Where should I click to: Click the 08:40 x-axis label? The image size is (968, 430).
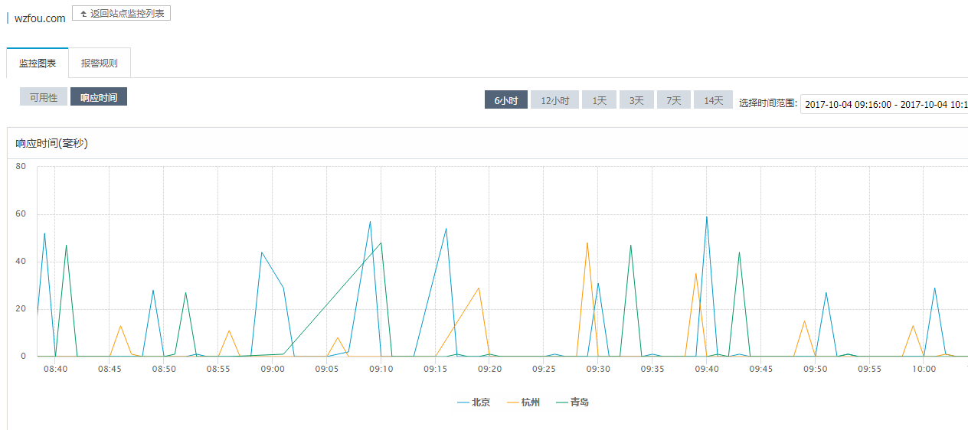(55, 369)
